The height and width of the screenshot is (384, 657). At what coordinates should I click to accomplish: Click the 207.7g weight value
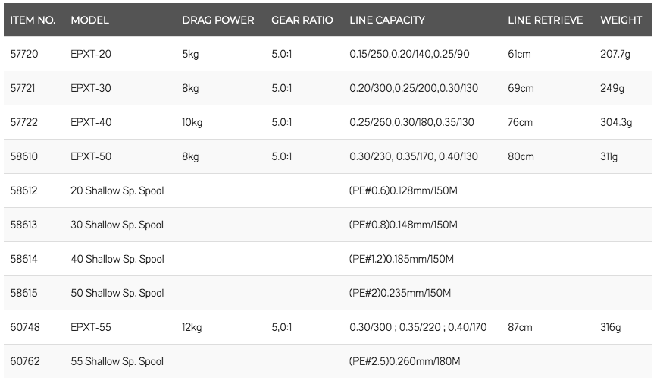[x=615, y=54]
